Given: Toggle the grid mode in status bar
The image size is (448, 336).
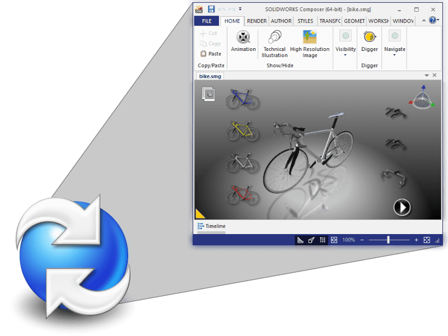Looking at the screenshot, I should pos(323,240).
